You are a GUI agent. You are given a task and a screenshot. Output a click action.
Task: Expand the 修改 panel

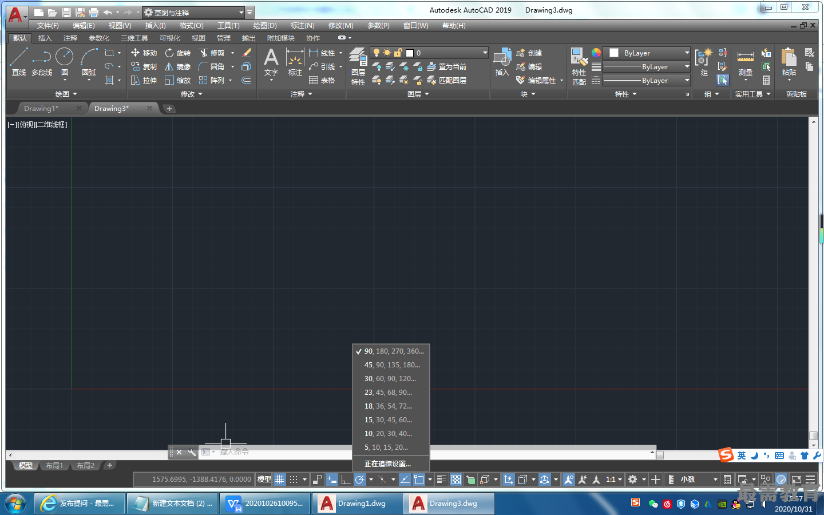[x=192, y=94]
